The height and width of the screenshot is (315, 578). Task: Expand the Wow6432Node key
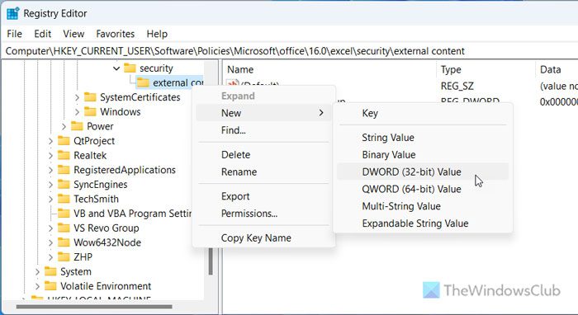(50, 243)
